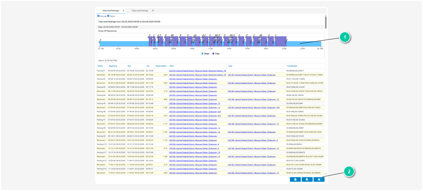The height and width of the screenshot is (191, 423).
Task: Click the vertical scrollbar thumb at top right
Action: click(x=326, y=22)
